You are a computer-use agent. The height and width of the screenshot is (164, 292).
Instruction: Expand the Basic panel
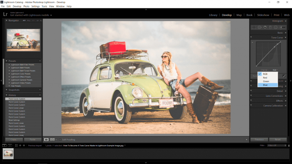pyautogui.click(x=285, y=33)
